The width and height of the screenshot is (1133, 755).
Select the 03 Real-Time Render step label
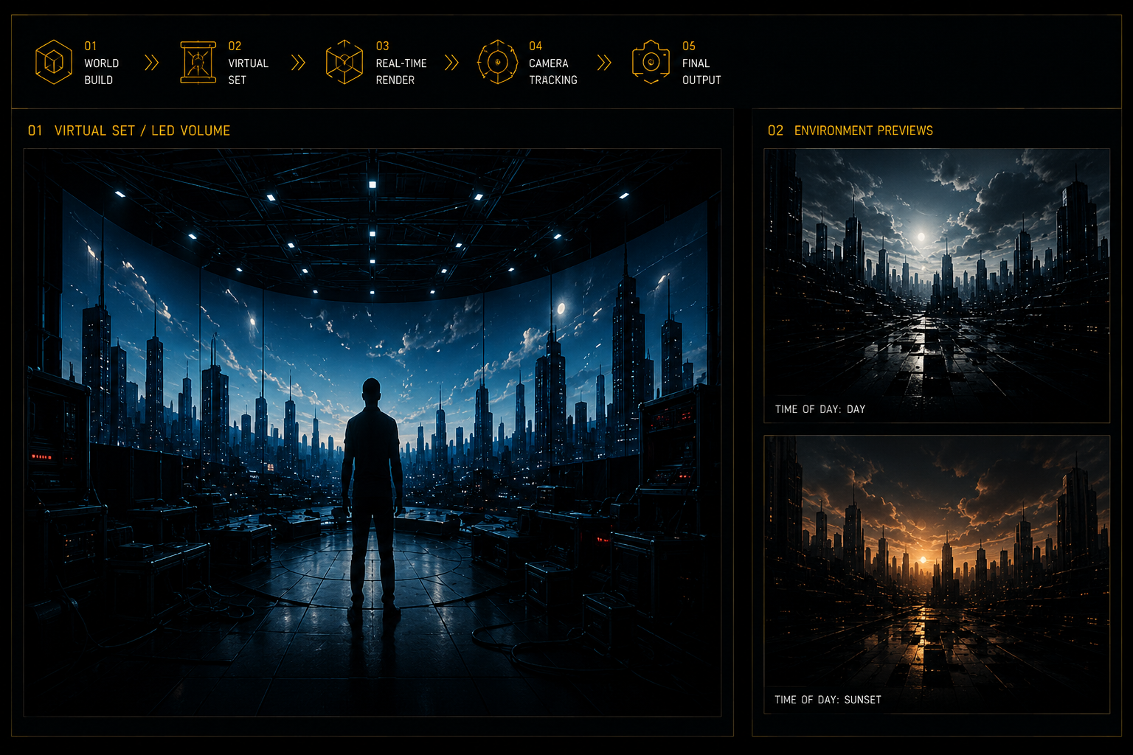[401, 63]
